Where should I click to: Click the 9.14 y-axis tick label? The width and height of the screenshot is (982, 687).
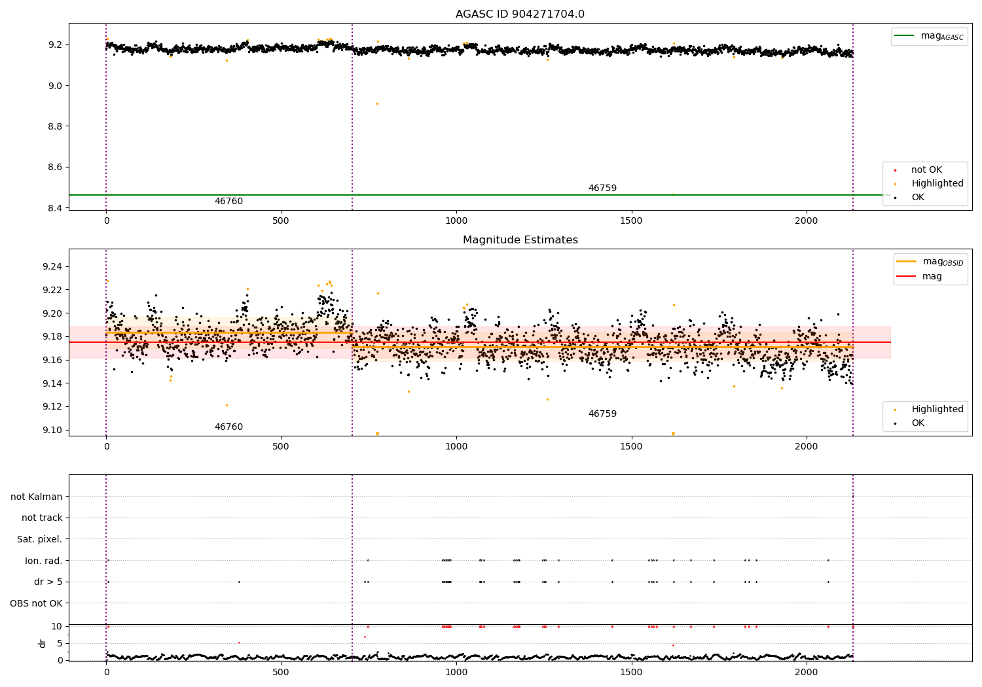(52, 383)
